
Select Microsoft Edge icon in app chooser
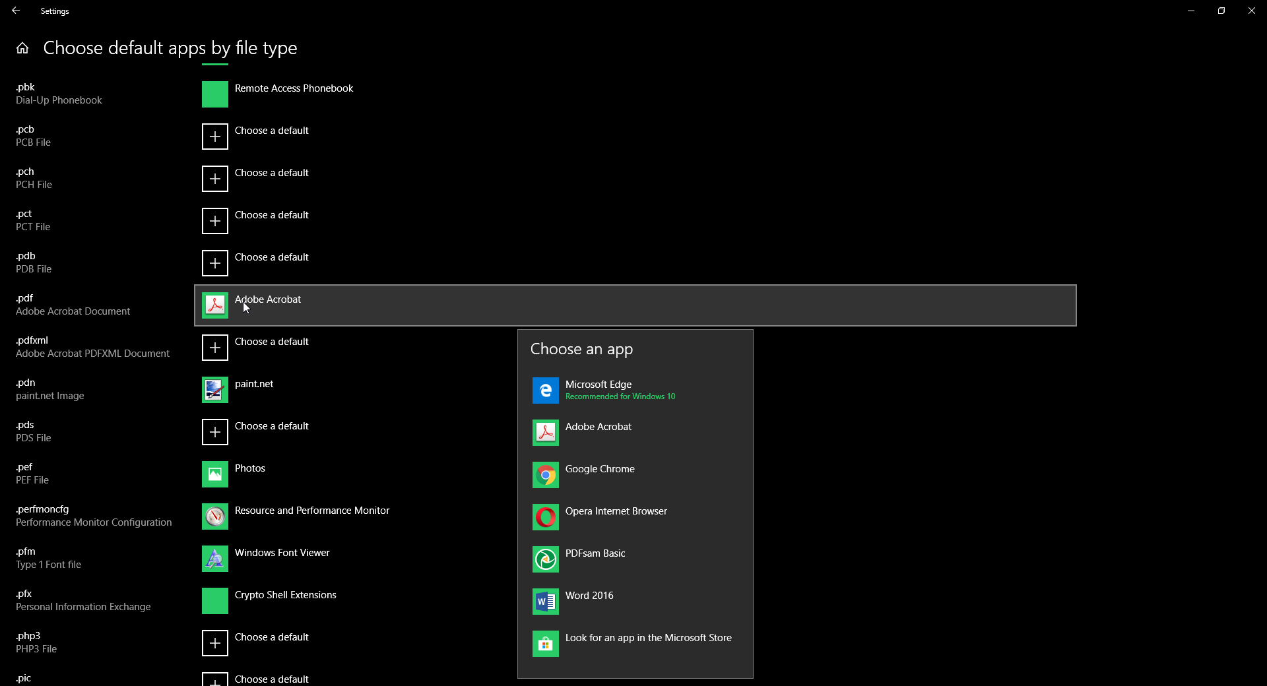click(x=545, y=390)
